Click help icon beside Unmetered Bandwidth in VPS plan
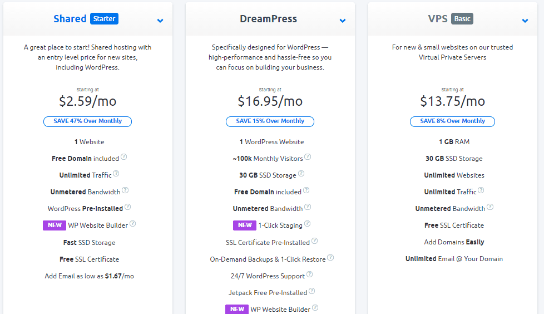Screen dimensions: 544x314 [x=490, y=207]
